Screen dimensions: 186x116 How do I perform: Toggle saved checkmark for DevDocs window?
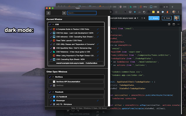(x=50, y=77)
